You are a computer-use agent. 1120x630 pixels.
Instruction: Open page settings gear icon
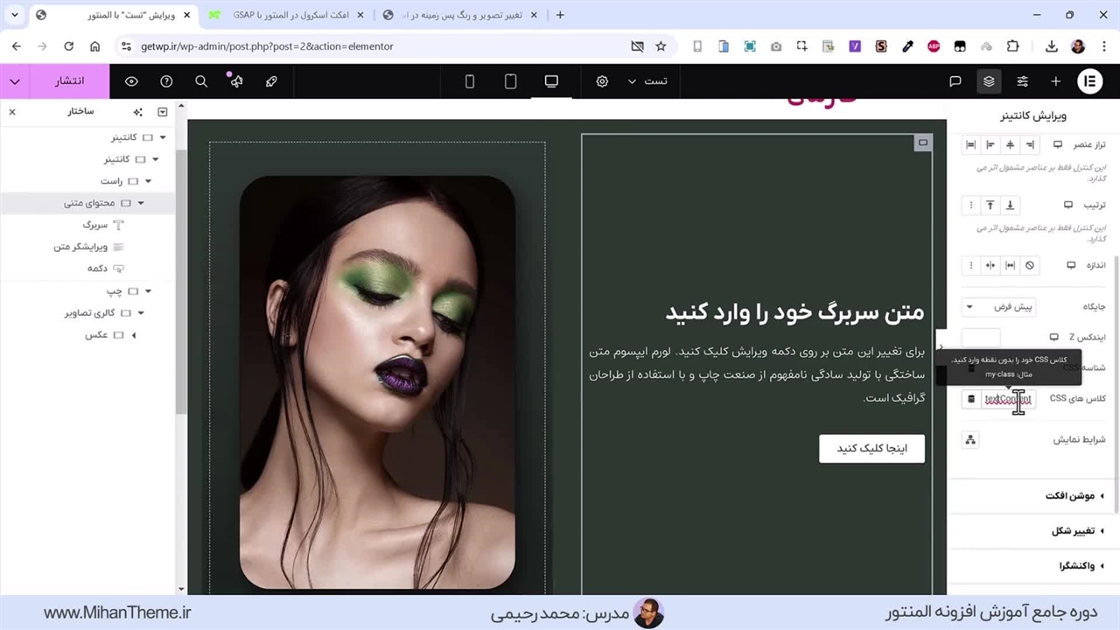(602, 81)
